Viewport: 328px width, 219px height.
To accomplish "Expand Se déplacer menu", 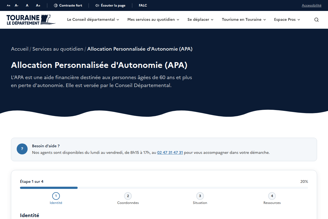I will 200,20.
